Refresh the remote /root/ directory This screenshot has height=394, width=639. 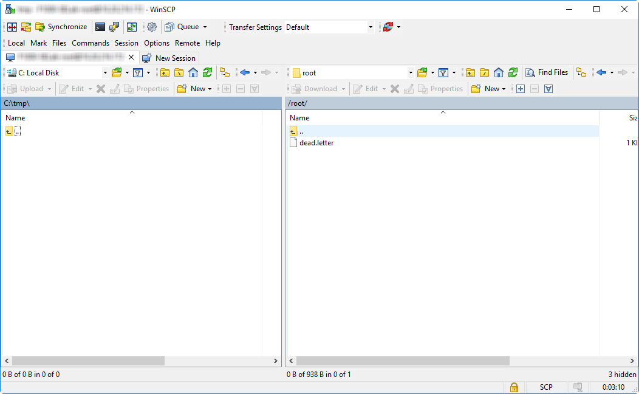[513, 72]
